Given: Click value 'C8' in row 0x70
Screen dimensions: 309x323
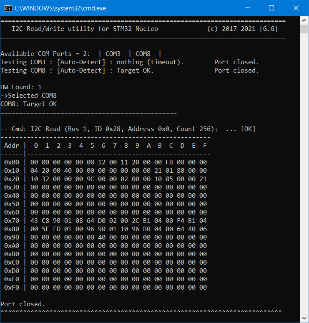Looking at the screenshot, I should click(45, 221).
